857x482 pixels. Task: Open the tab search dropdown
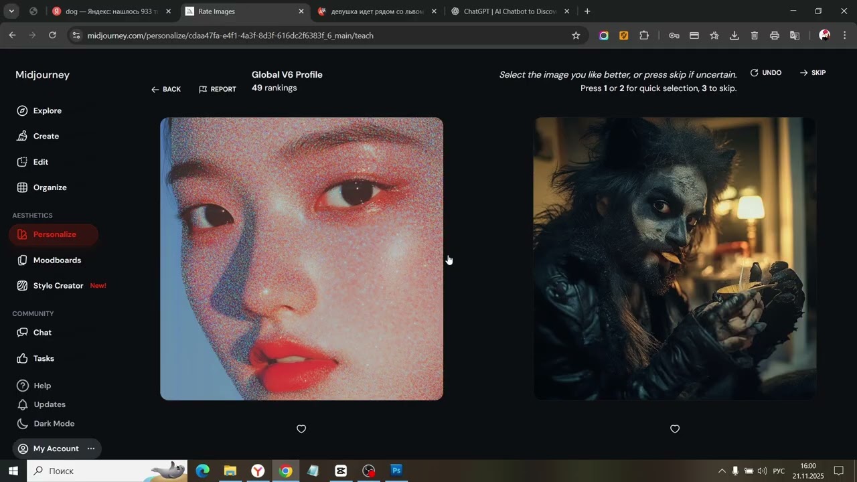12,11
